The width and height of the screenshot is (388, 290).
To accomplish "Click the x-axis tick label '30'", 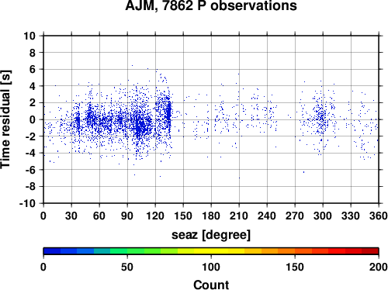I will [x=71, y=216].
